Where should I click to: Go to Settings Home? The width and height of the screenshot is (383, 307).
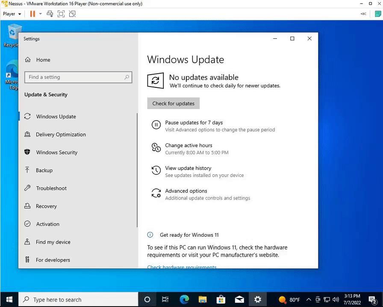38,60
